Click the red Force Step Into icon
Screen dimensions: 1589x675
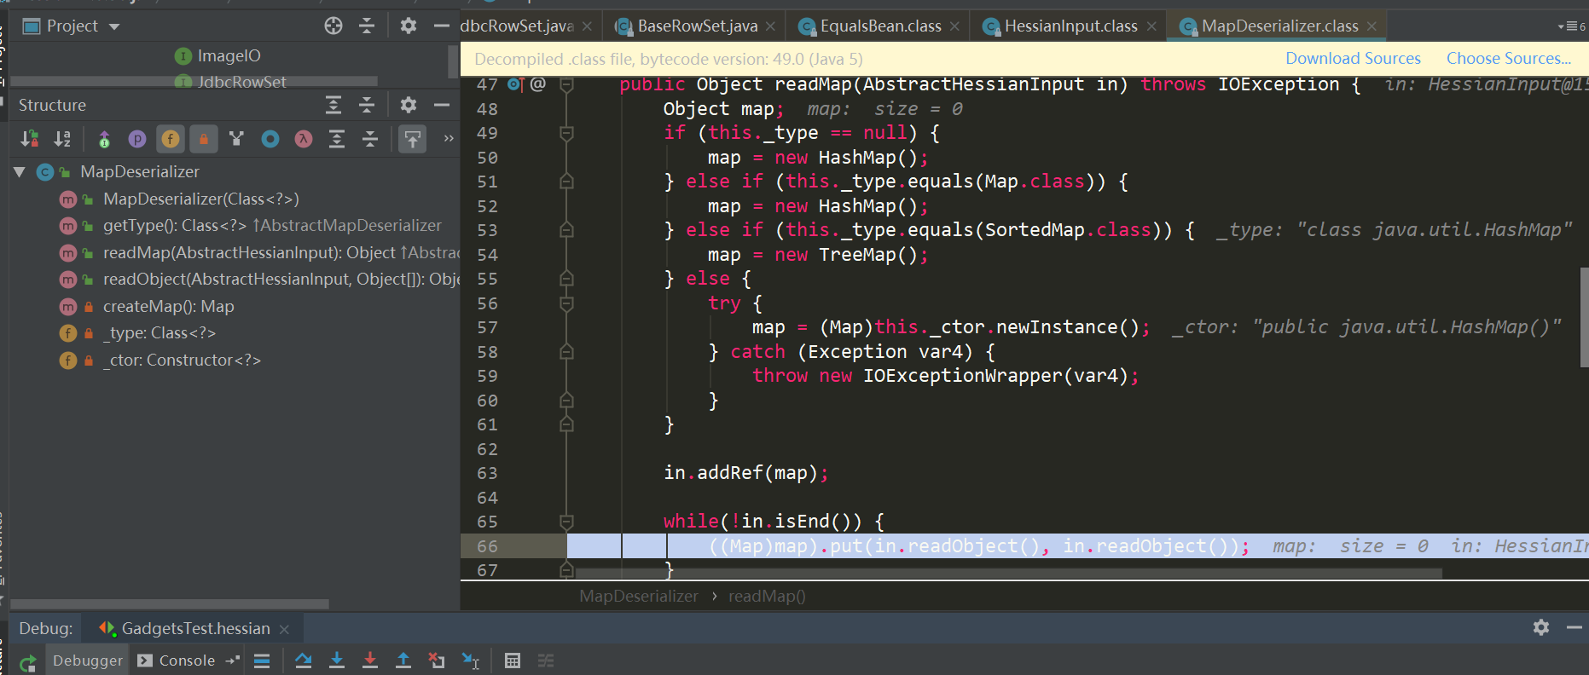(369, 661)
